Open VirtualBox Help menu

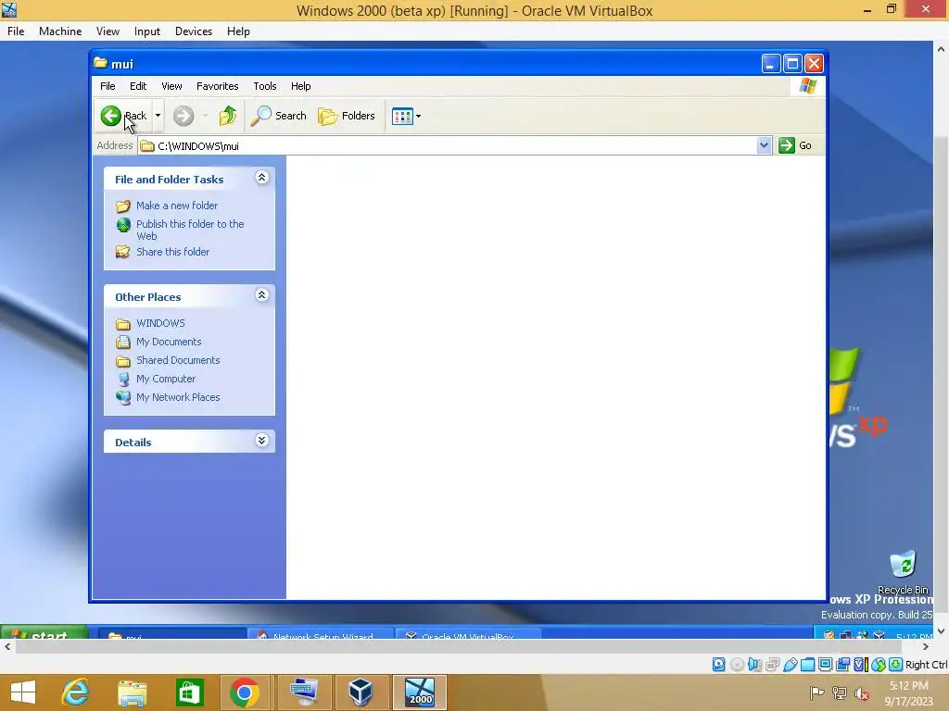coord(238,31)
